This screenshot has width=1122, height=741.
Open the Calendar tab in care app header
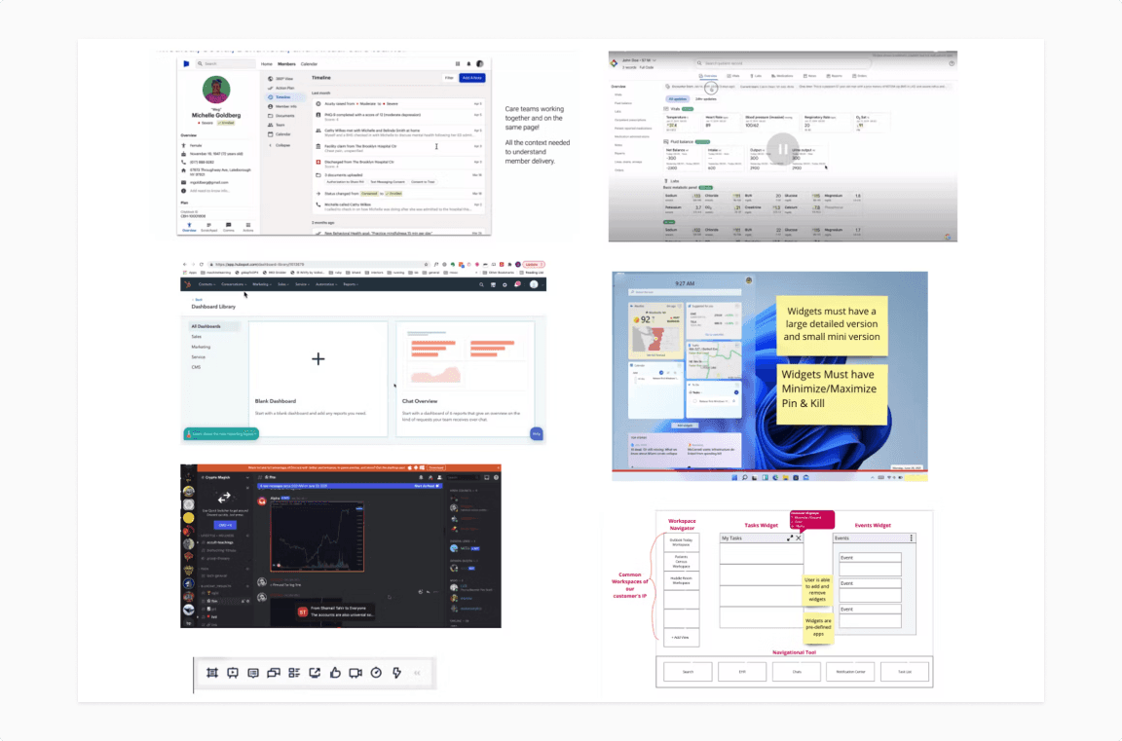[309, 63]
